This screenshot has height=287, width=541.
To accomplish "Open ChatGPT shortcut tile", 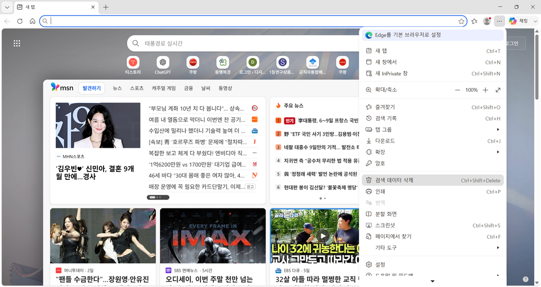I will [x=163, y=65].
